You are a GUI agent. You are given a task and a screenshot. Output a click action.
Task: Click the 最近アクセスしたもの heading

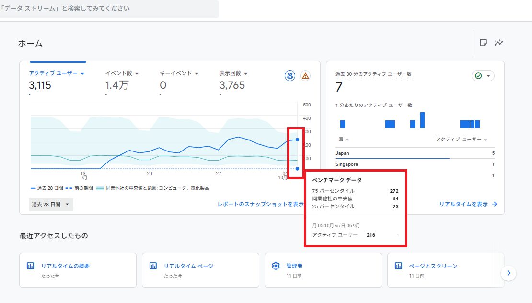pyautogui.click(x=54, y=236)
